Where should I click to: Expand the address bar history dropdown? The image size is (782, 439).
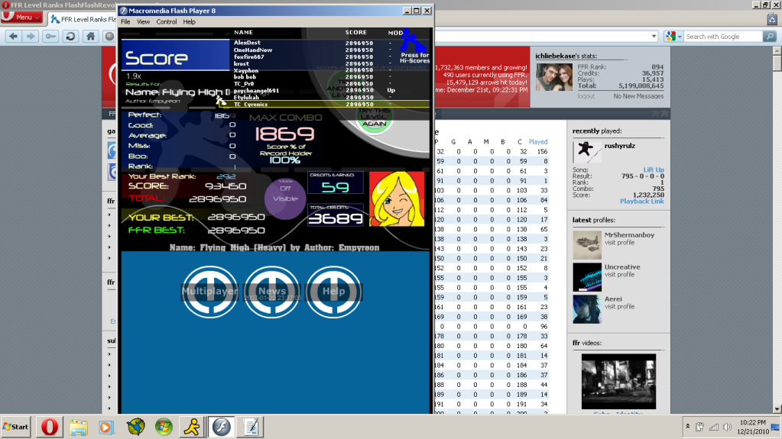[653, 37]
